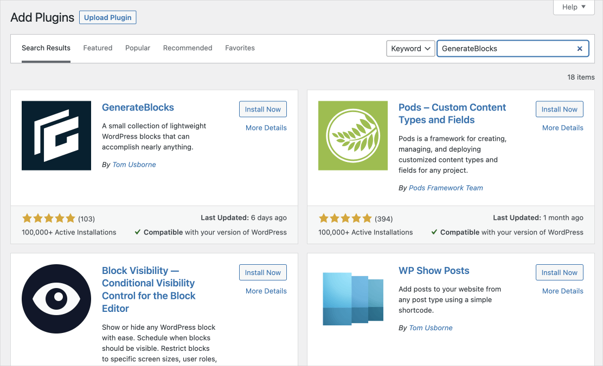Screen dimensions: 603x366
Task: Install the GenerateBlocks plugin
Action: [262, 109]
